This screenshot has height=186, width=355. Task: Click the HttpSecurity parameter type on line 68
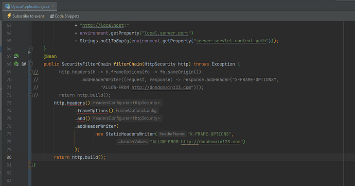[160, 64]
